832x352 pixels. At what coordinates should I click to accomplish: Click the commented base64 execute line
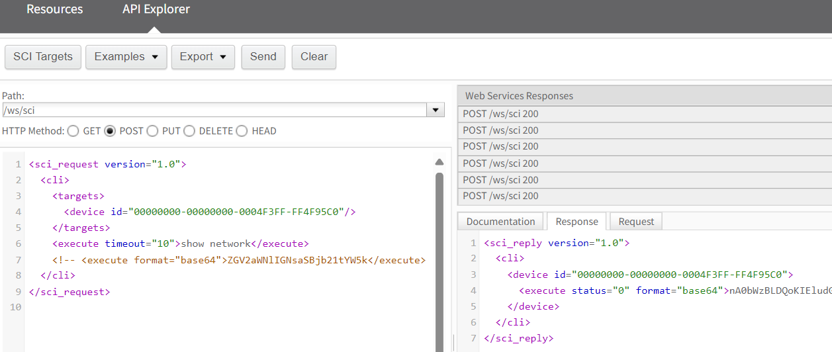(x=239, y=260)
